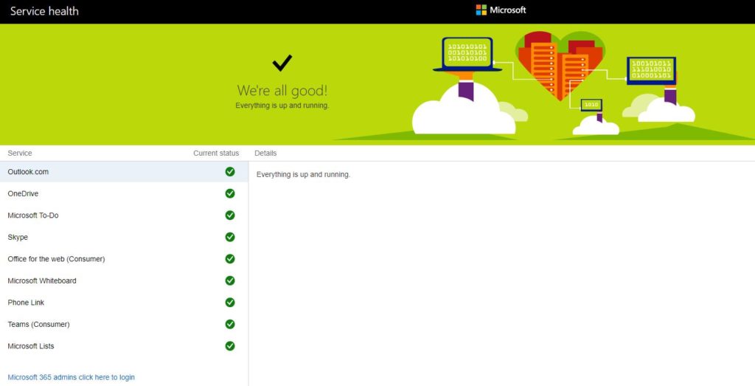Click details pane 'Everything is up and running.'
The width and height of the screenshot is (755, 386).
pyautogui.click(x=303, y=174)
